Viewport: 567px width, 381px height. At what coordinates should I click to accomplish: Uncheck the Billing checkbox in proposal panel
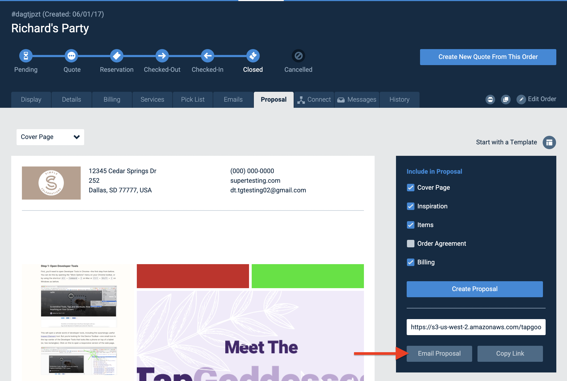point(411,262)
